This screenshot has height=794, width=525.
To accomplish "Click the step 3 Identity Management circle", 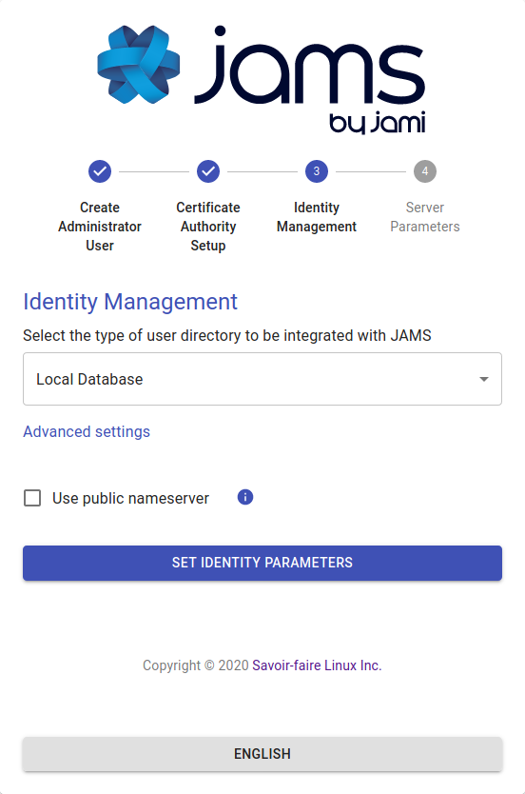I will coord(317,171).
